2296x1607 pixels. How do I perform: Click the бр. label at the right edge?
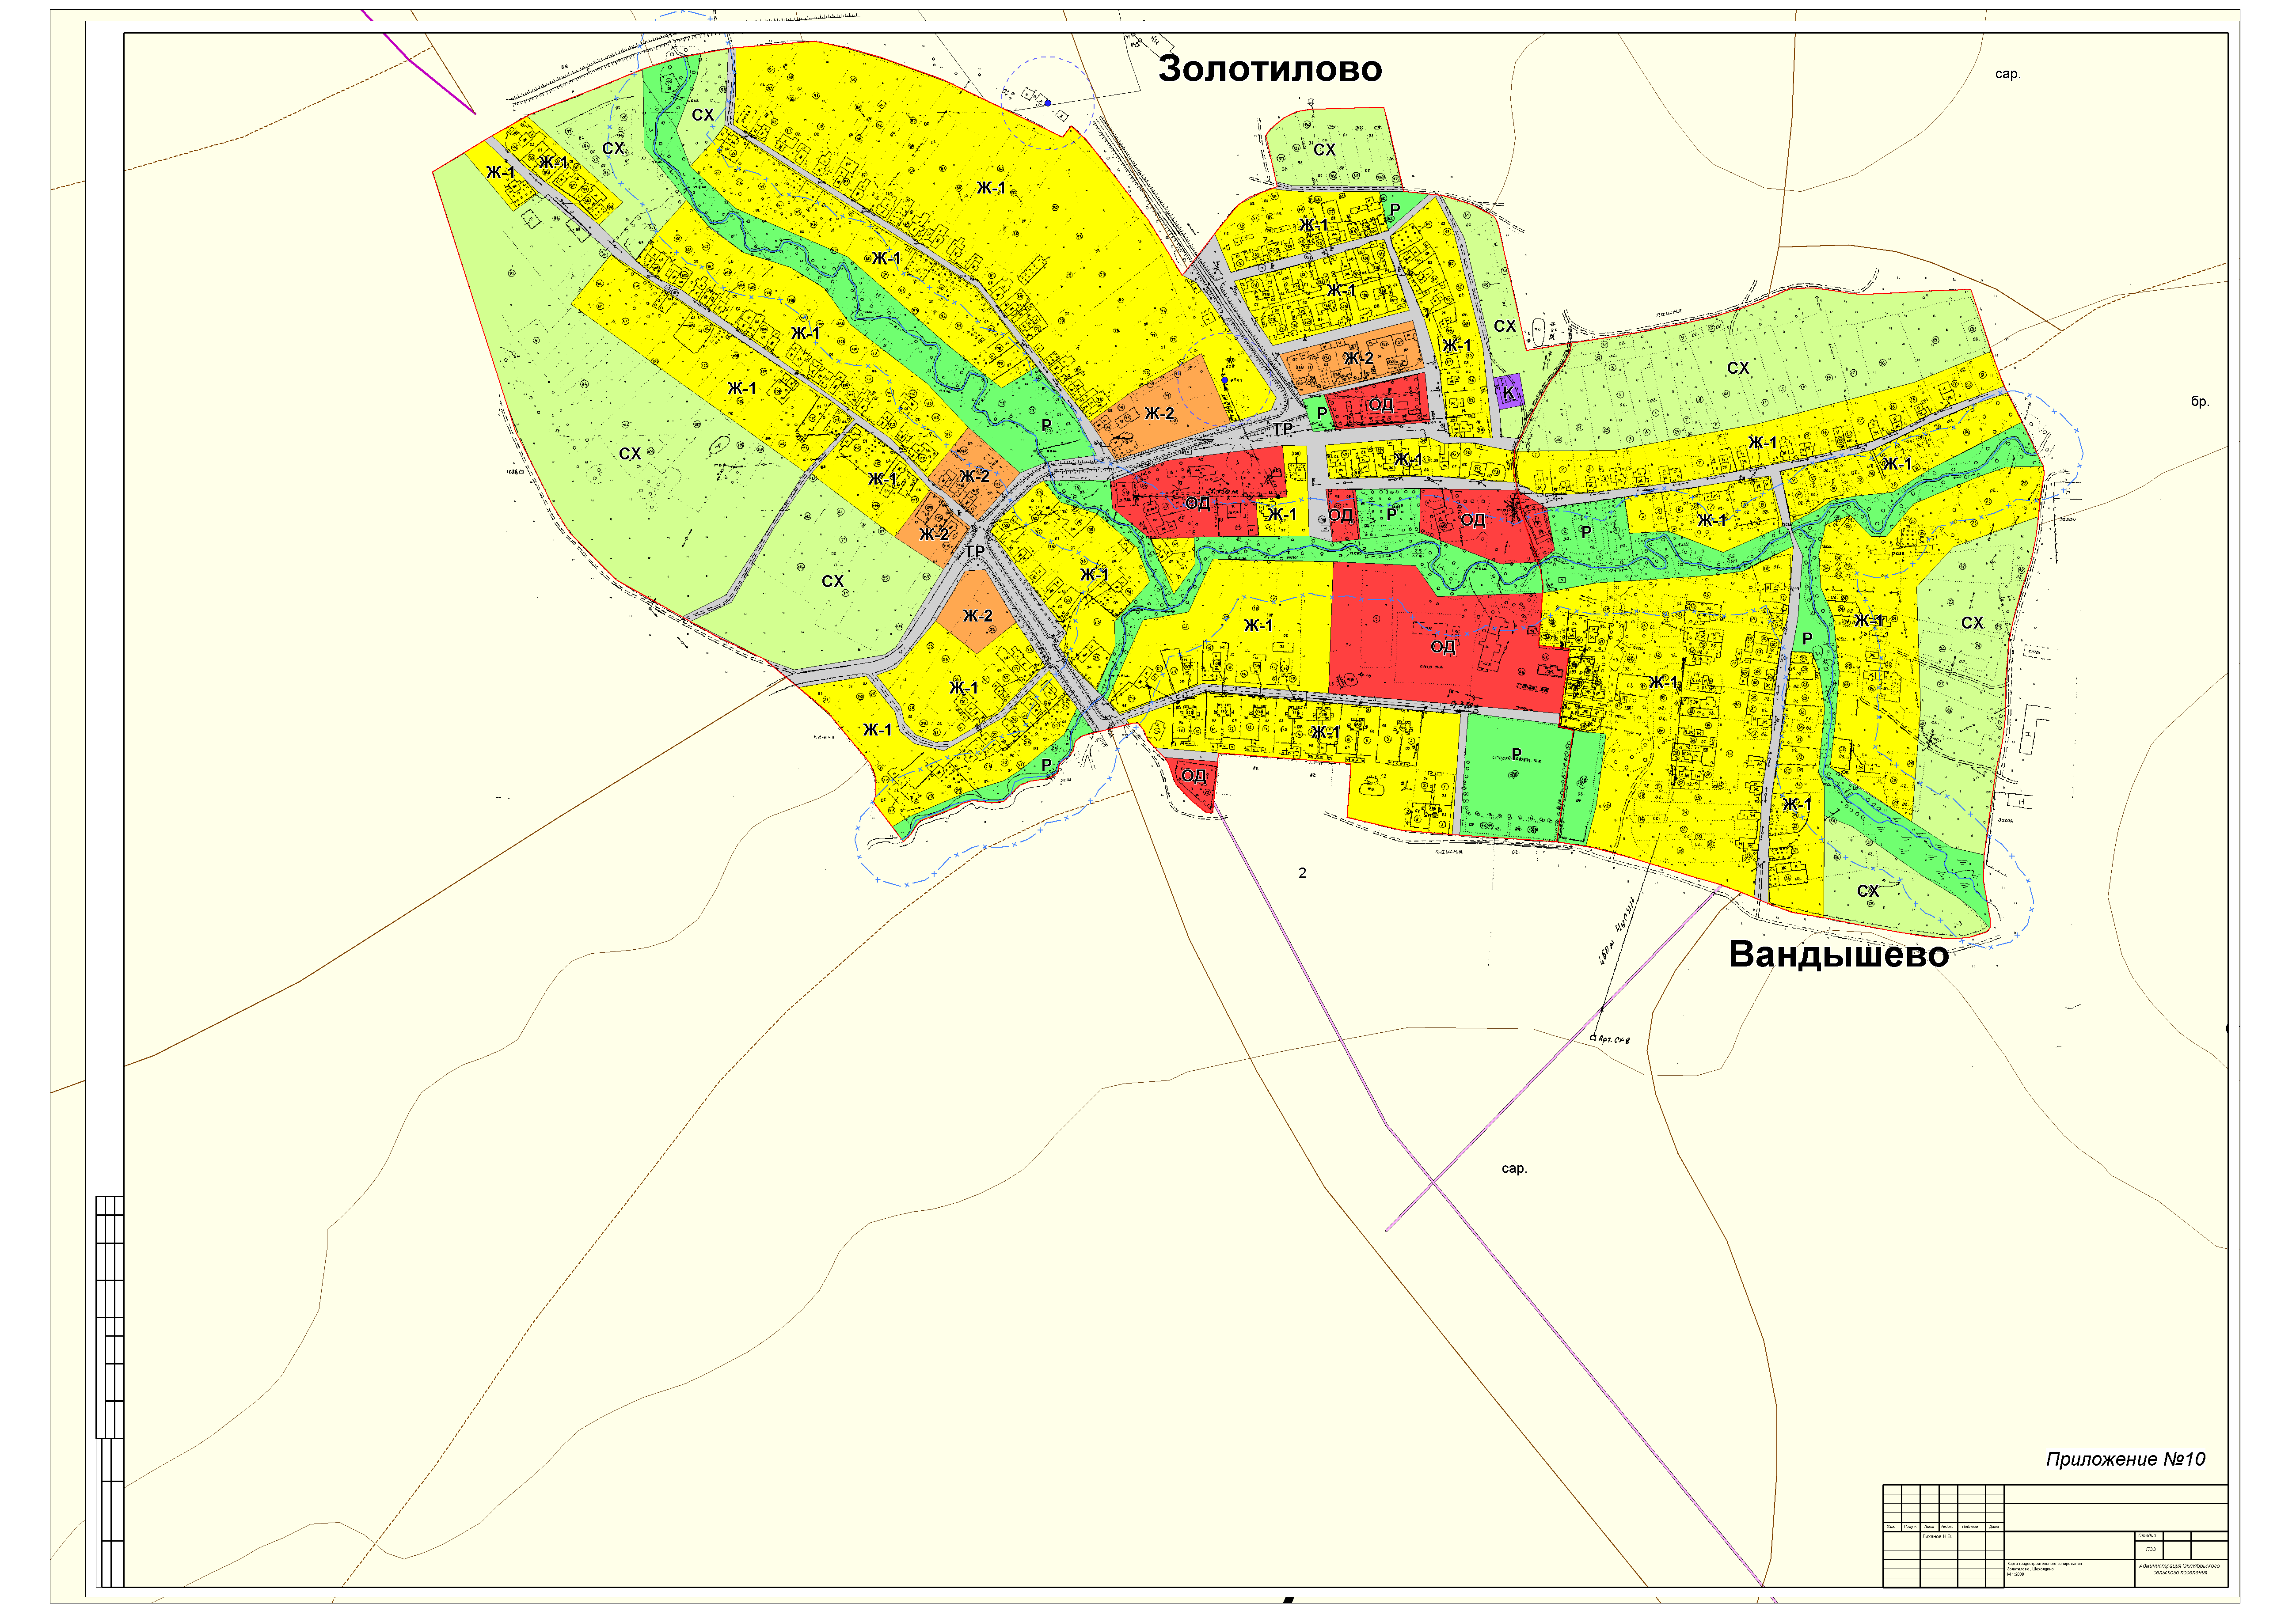2200,402
